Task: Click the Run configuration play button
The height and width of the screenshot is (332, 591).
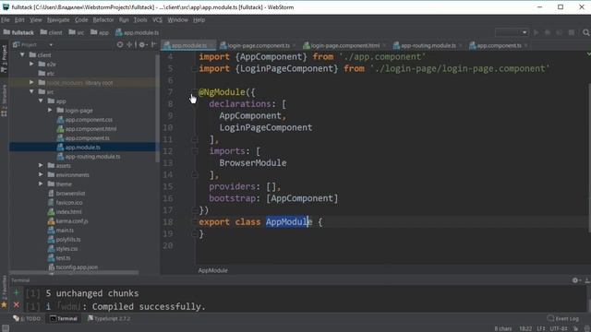Action: pyautogui.click(x=536, y=33)
